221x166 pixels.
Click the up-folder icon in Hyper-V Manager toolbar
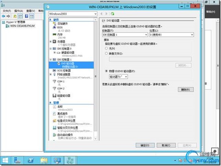click(x=15, y=16)
